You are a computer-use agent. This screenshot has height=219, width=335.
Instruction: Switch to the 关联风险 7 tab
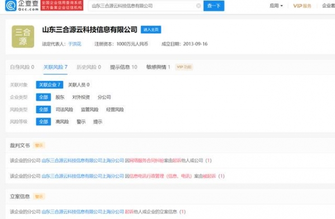pyautogui.click(x=55, y=67)
